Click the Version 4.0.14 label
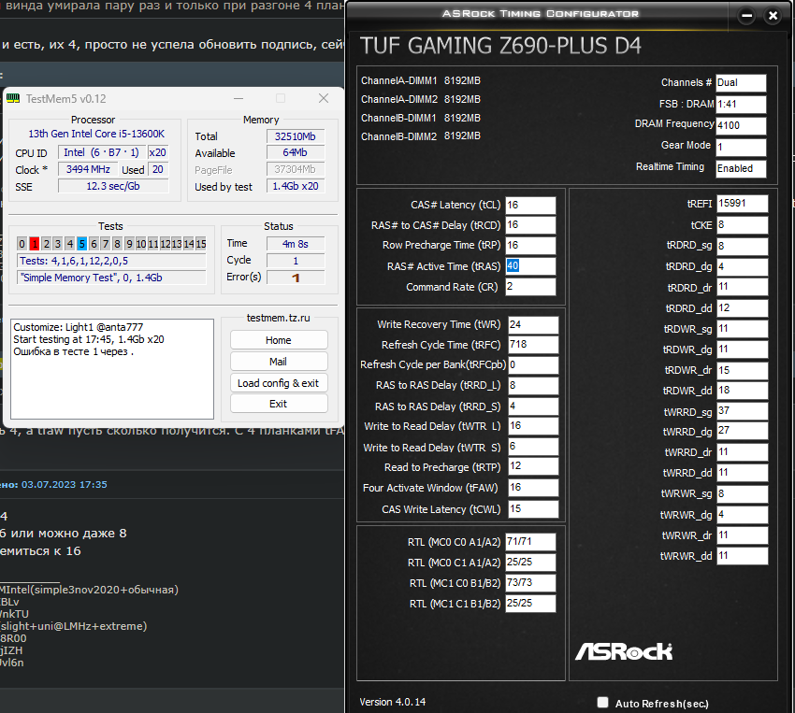The width and height of the screenshot is (795, 713). 393,703
